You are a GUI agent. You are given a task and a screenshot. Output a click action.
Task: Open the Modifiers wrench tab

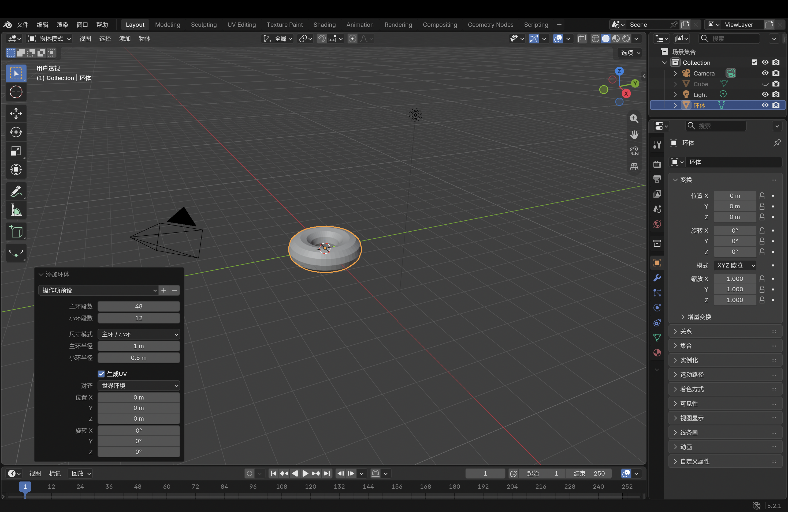coord(657,278)
